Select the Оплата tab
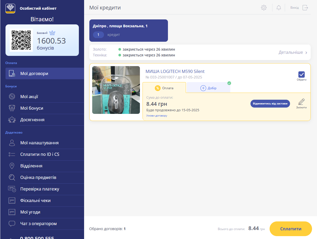The height and width of the screenshot is (239, 317). click(164, 88)
